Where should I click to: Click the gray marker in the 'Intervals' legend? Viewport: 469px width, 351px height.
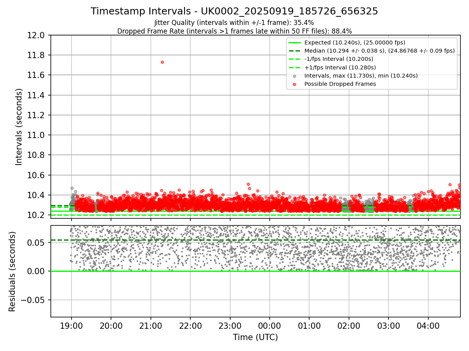pyautogui.click(x=295, y=76)
